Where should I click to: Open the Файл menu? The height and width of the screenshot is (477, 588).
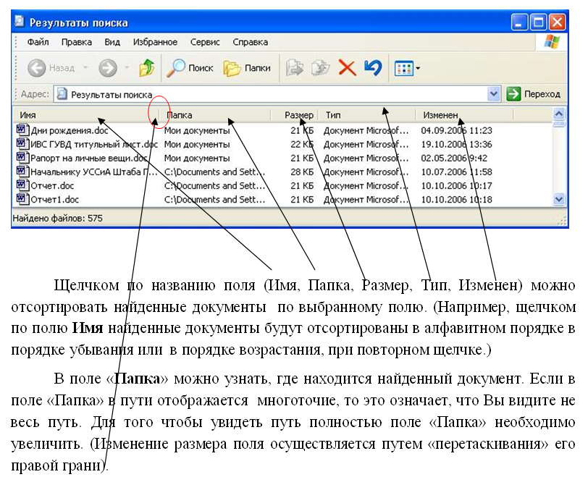38,42
